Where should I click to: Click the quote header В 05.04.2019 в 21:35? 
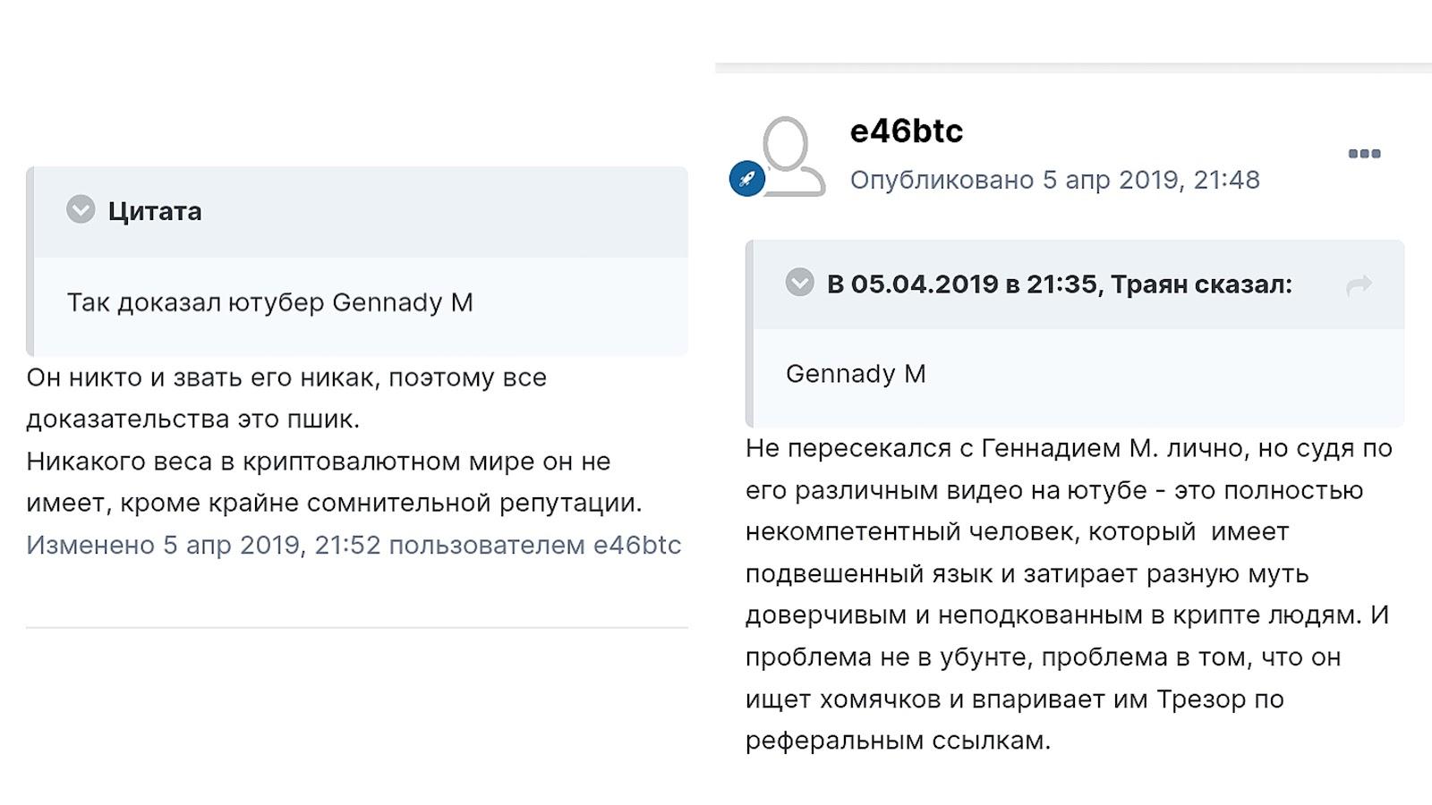pyautogui.click(x=1060, y=284)
